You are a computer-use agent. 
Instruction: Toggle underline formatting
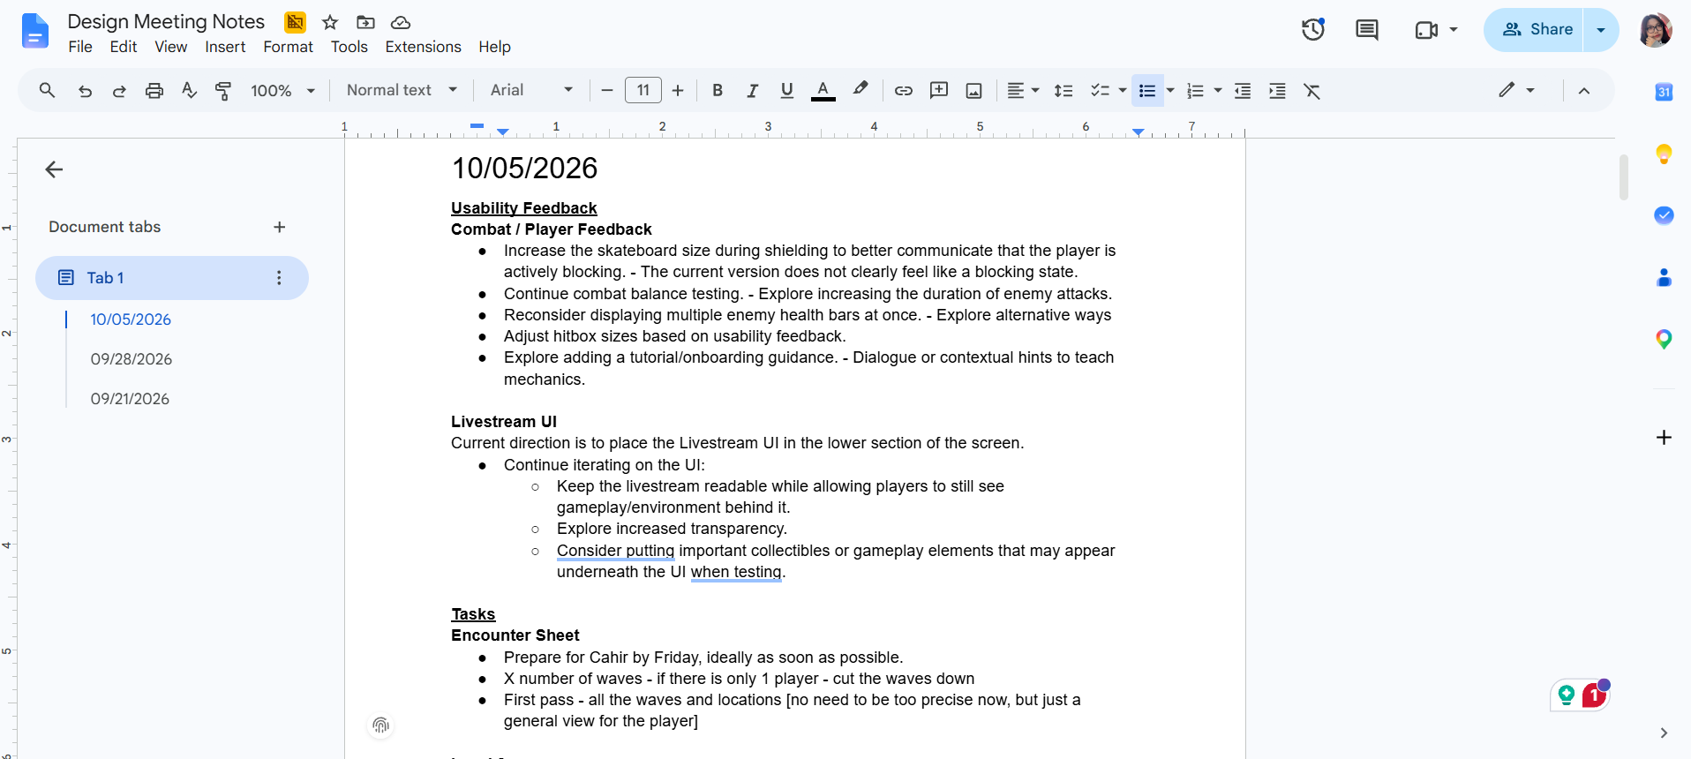(x=787, y=90)
